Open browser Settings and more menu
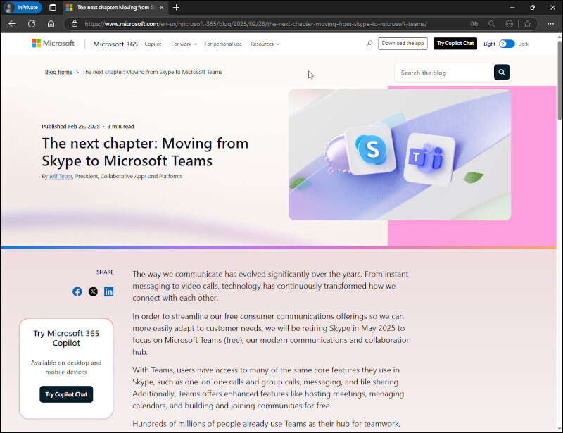The image size is (563, 433). [550, 24]
